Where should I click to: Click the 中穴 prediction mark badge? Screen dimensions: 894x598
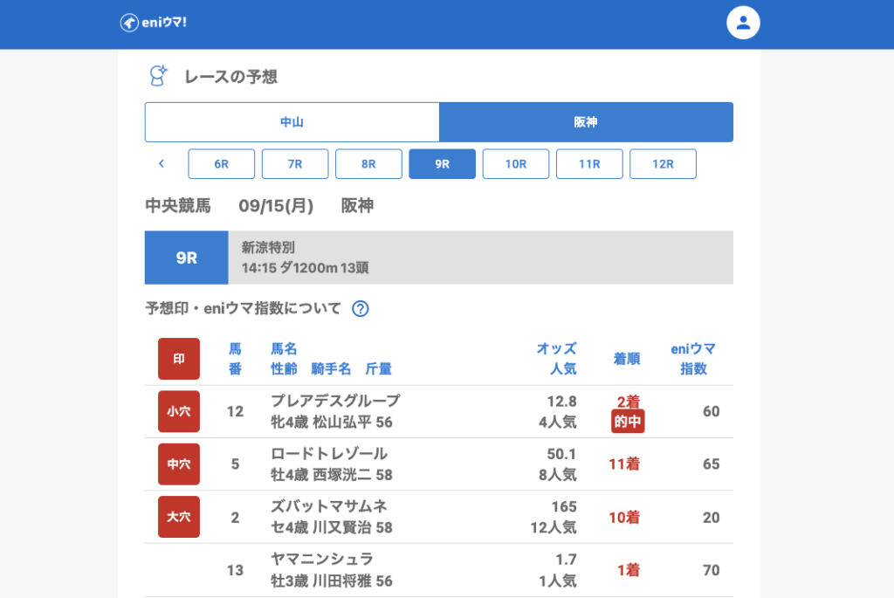[179, 464]
